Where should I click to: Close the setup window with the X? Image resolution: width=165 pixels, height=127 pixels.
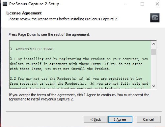tap(157, 4)
